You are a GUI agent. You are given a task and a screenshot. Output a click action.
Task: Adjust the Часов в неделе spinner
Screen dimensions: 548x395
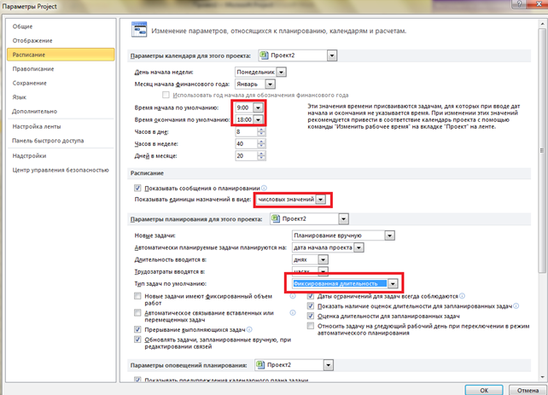tap(261, 144)
